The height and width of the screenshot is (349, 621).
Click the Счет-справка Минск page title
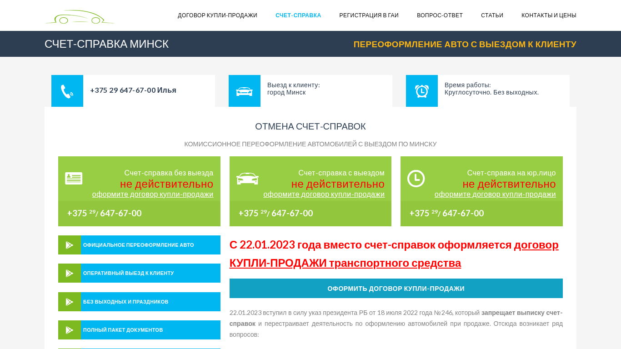(106, 44)
